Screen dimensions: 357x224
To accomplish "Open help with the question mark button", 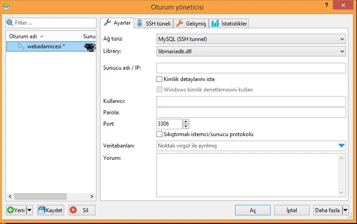I will coord(327,5).
